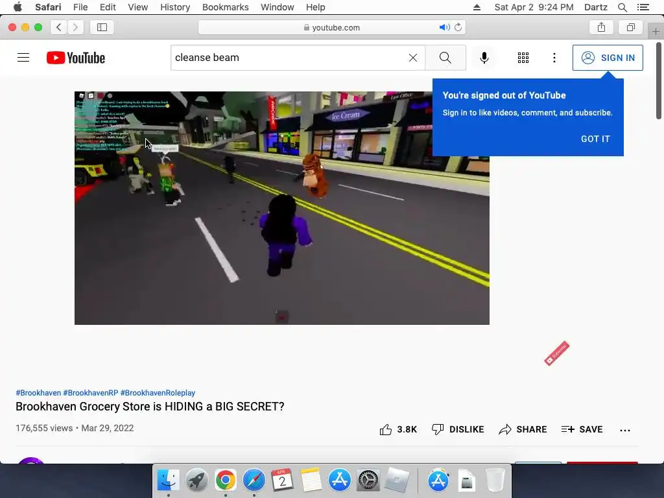
Task: Open the #BrookhavenRoleplay hashtag link
Action: 158,392
